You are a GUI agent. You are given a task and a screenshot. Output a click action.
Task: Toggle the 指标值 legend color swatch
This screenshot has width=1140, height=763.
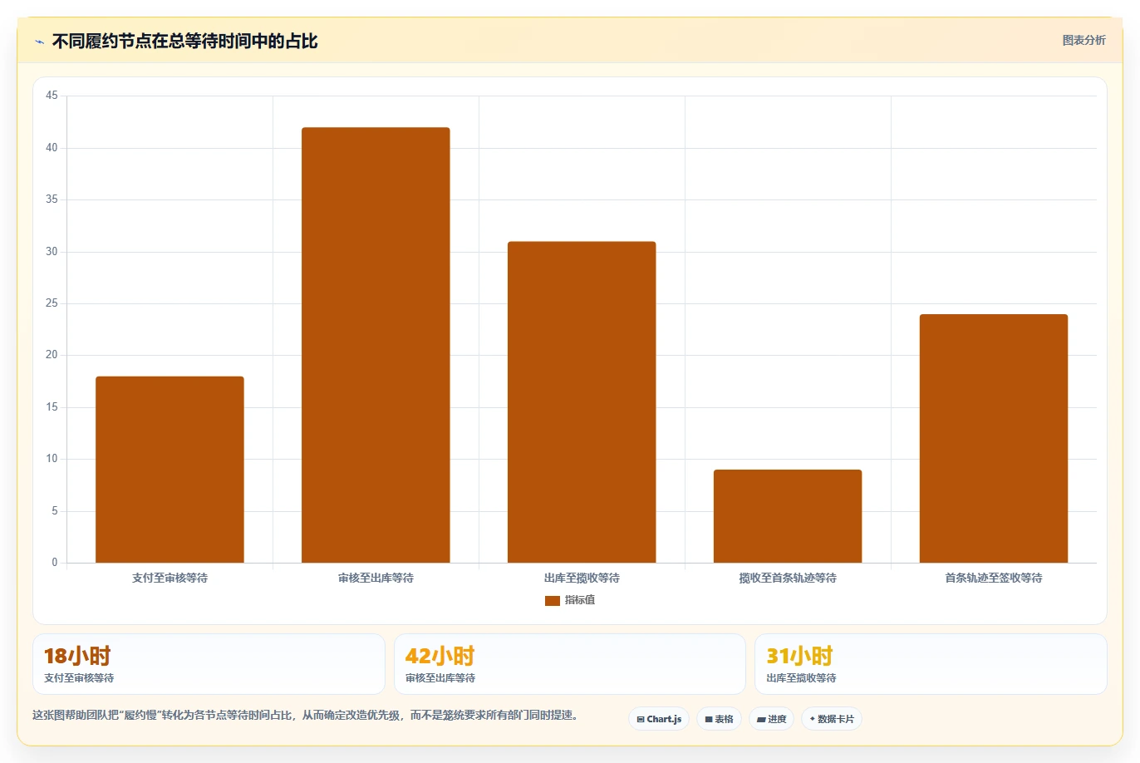552,600
